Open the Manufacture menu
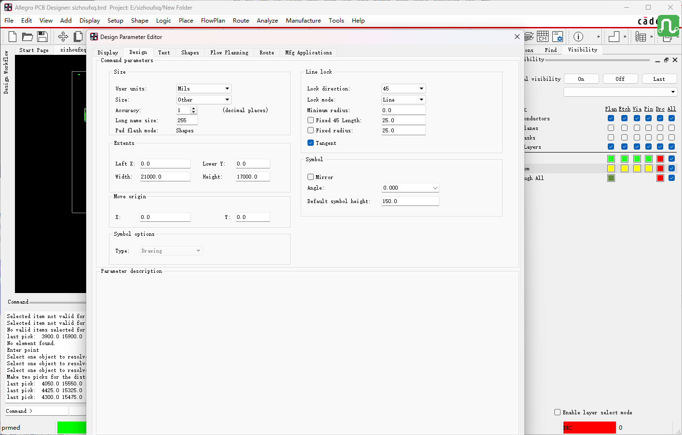Image resolution: width=682 pixels, height=435 pixels. 303,20
